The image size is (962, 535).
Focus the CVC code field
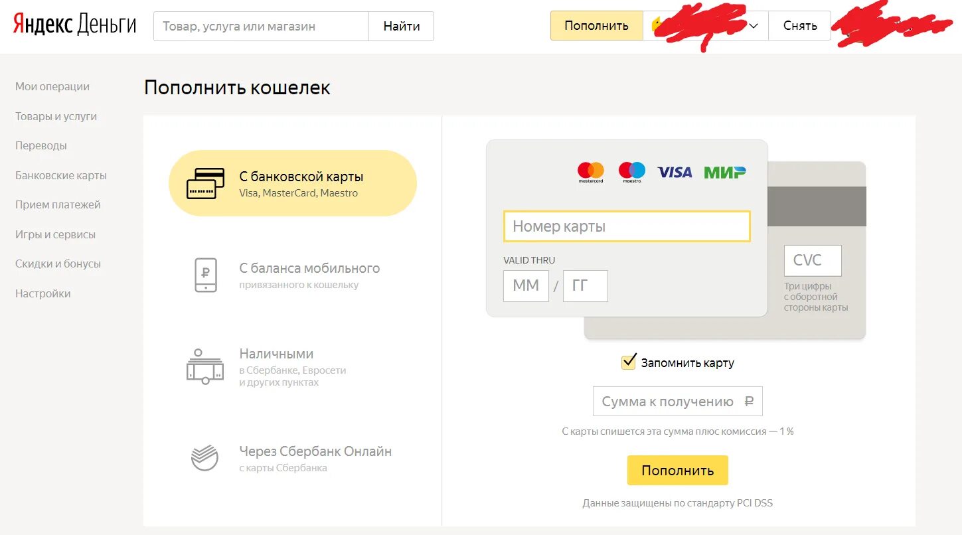[813, 260]
